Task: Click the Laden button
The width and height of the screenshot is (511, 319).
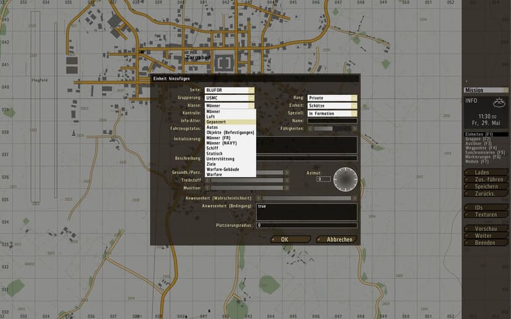Action: (486, 172)
